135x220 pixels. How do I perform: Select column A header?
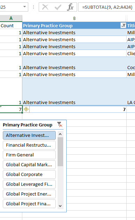click(x=11, y=18)
